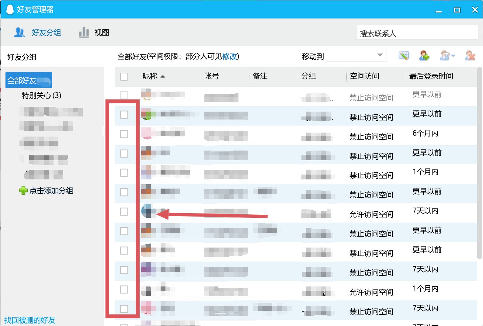Check the box for 7天以内 允许访问空间 row

[124, 212]
